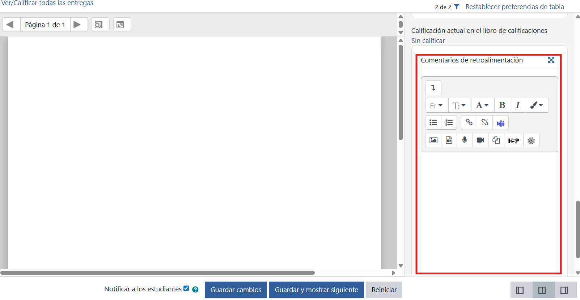Record audio with the microphone icon

click(x=465, y=140)
